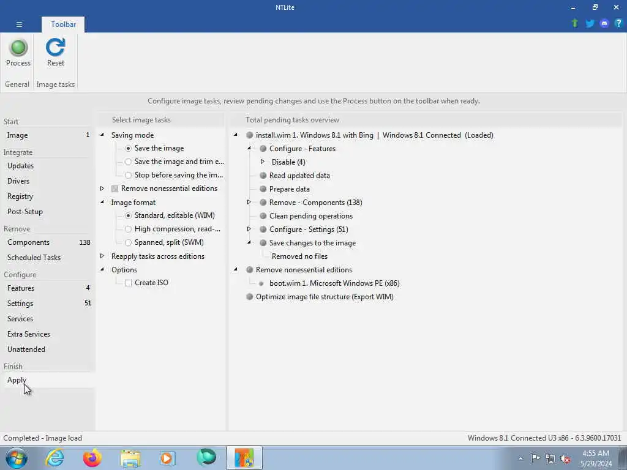
Task: Launch Firefox from the taskbar
Action: tap(92, 458)
